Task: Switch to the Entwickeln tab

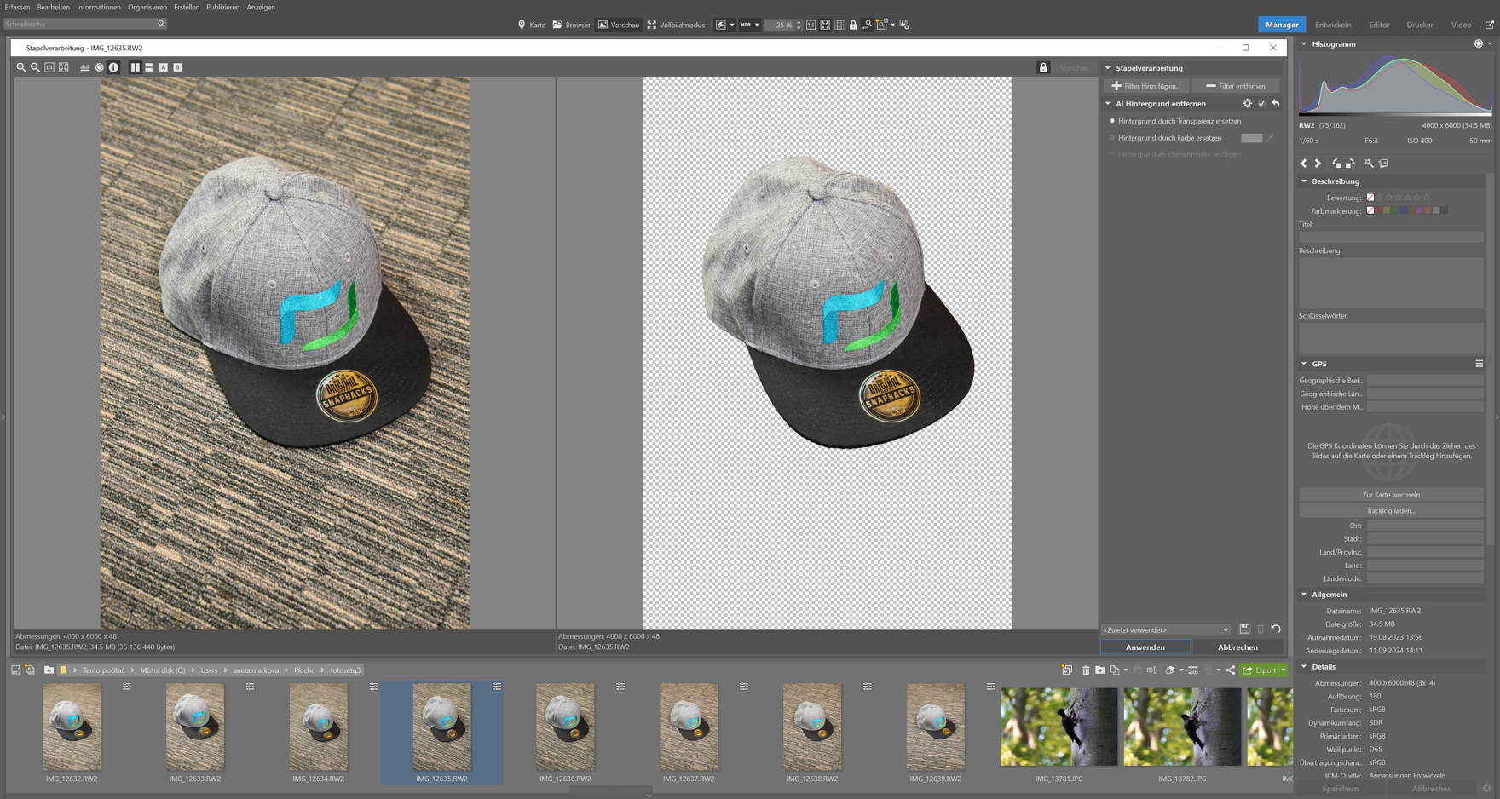Action: [x=1332, y=25]
